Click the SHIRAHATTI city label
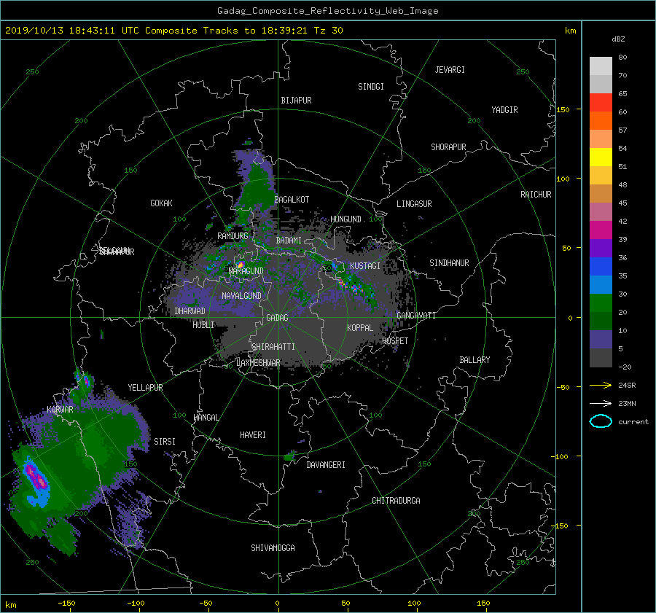Viewport: 656px width, 613px height. 273,347
